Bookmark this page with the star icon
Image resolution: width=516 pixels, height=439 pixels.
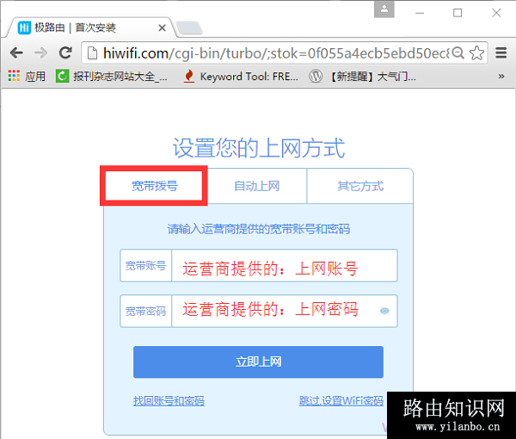pos(476,53)
